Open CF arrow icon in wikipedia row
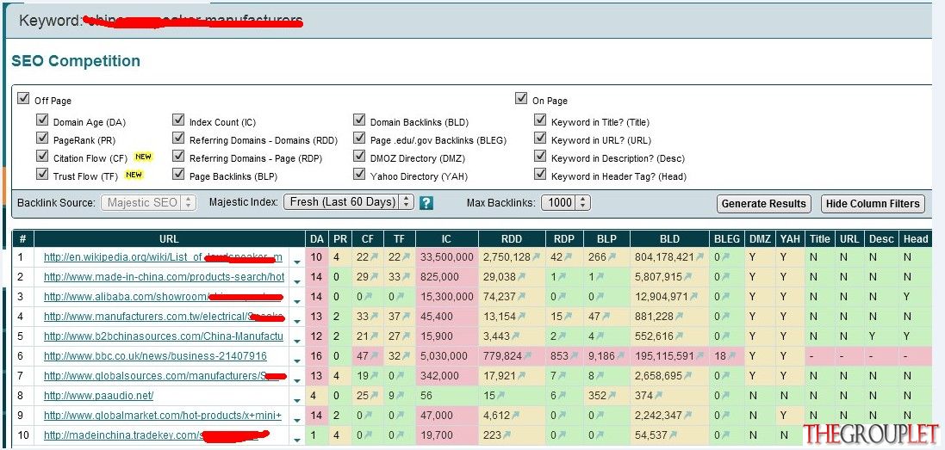Viewport: 945px width, 450px height. pos(374,257)
